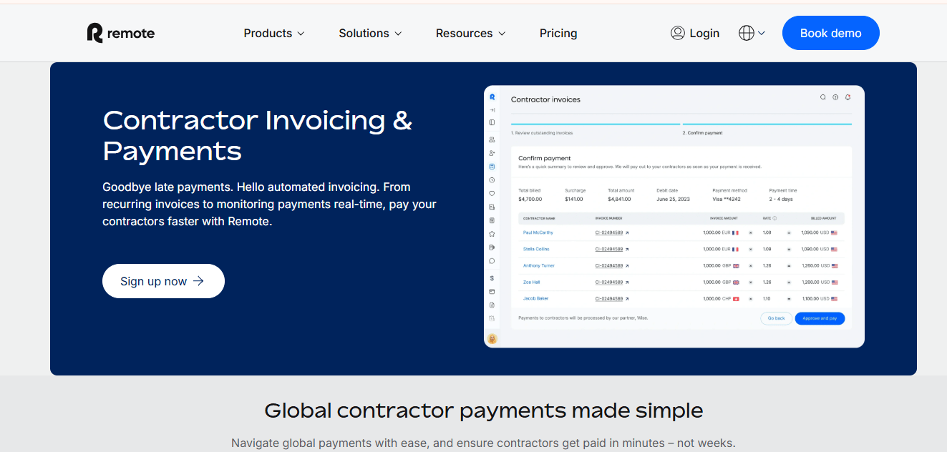Screen dimensions: 947x452
Task: Click the Remote logo in the header
Action: pos(120,33)
